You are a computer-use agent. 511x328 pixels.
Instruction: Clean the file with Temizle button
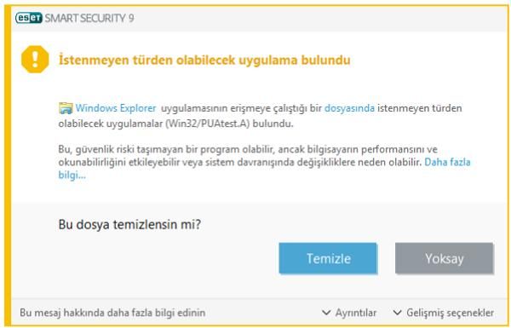pyautogui.click(x=328, y=258)
